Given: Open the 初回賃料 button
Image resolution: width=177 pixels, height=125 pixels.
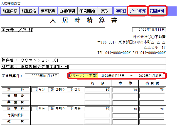Looking at the screenshot, I should click(x=157, y=11).
